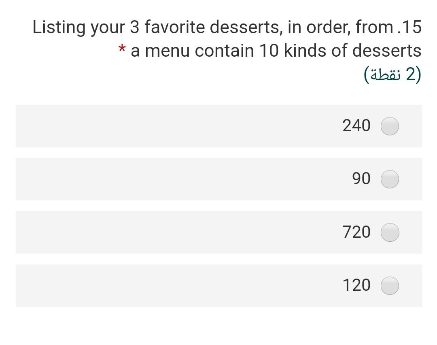The image size is (437, 345).
Task: Click the question text 'Listing your 3 favorite desserts'
Action: pyautogui.click(x=156, y=27)
